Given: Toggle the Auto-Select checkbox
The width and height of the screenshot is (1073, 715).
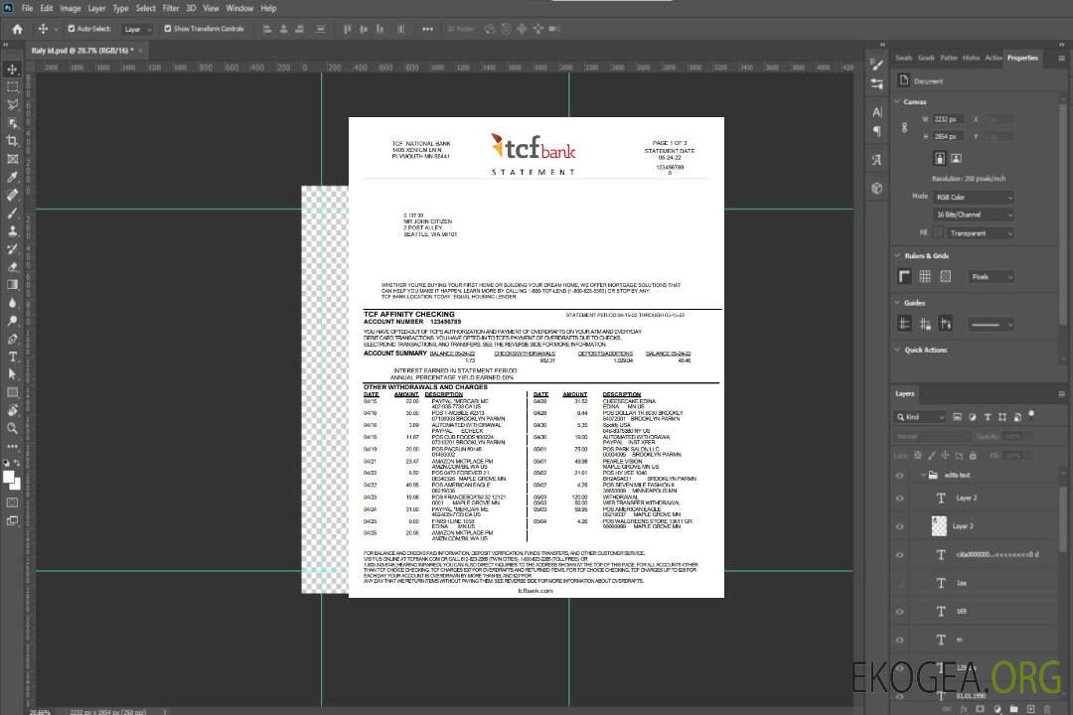Looking at the screenshot, I should click(x=72, y=29).
